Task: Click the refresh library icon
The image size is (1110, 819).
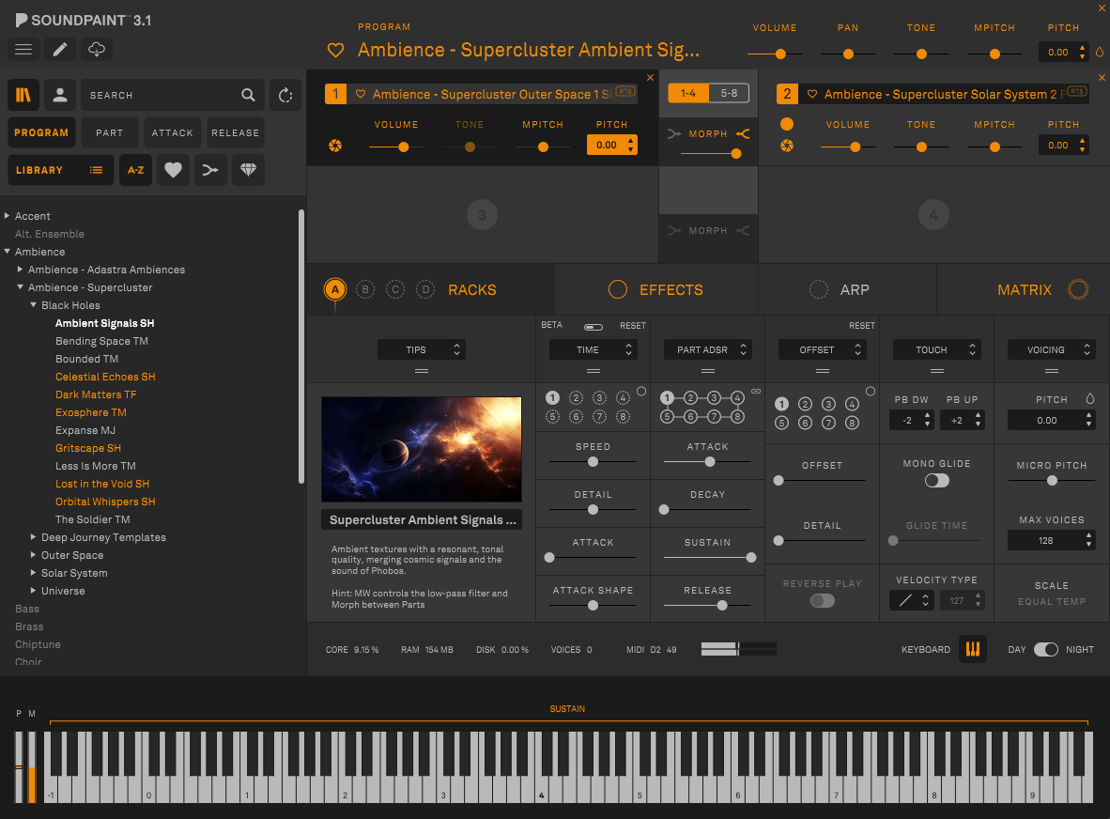Action: pyautogui.click(x=285, y=95)
